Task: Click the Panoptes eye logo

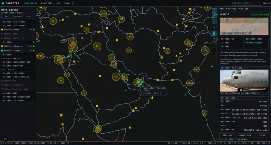Action: tap(3, 3)
